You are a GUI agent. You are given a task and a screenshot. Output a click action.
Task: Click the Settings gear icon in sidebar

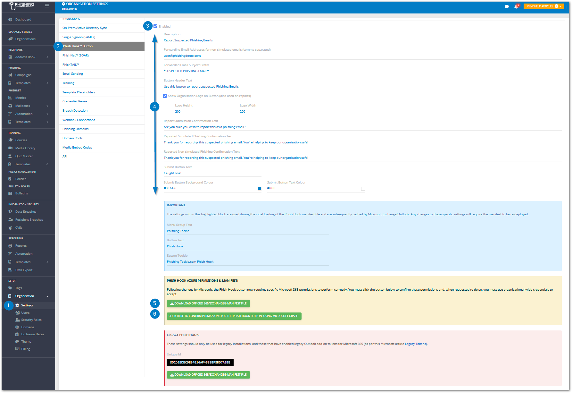(x=17, y=305)
